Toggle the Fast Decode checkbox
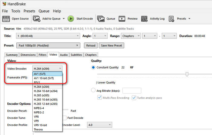The width and height of the screenshot is (212, 135). [x=65, y=118]
